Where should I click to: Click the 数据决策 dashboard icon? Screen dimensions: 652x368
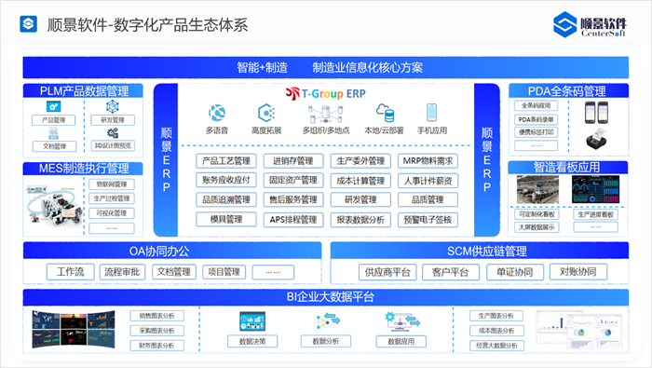click(252, 321)
